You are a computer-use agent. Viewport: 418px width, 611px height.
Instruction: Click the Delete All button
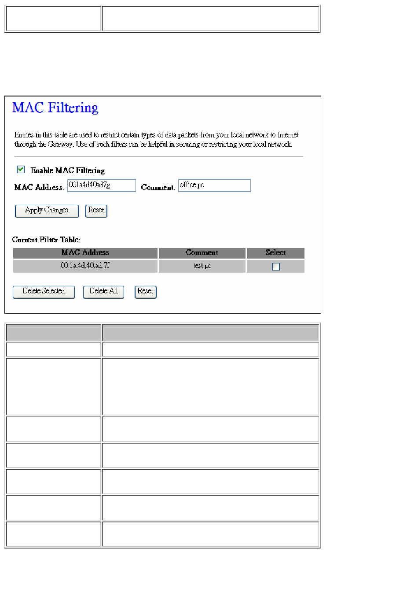pyautogui.click(x=103, y=292)
